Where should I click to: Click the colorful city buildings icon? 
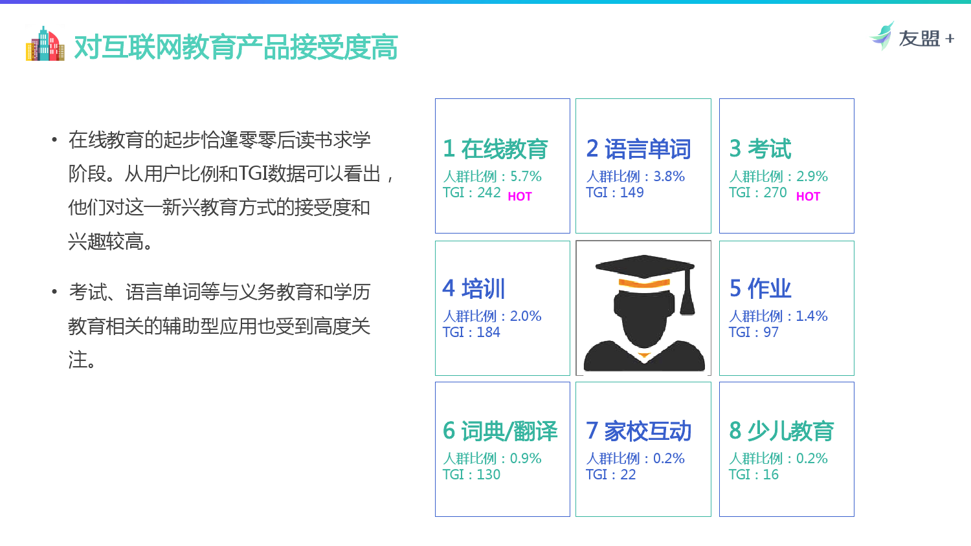pyautogui.click(x=45, y=45)
